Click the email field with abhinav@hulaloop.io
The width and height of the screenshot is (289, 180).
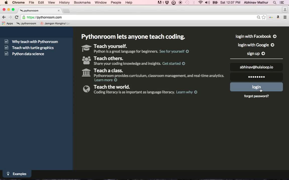click(256, 67)
